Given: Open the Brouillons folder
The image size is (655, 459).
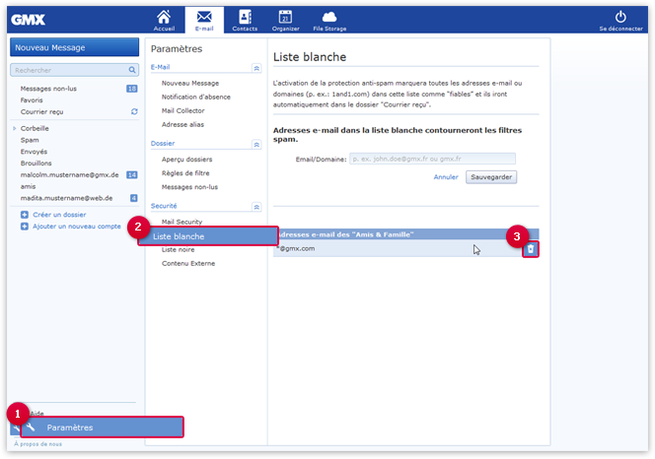Looking at the screenshot, I should (36, 164).
